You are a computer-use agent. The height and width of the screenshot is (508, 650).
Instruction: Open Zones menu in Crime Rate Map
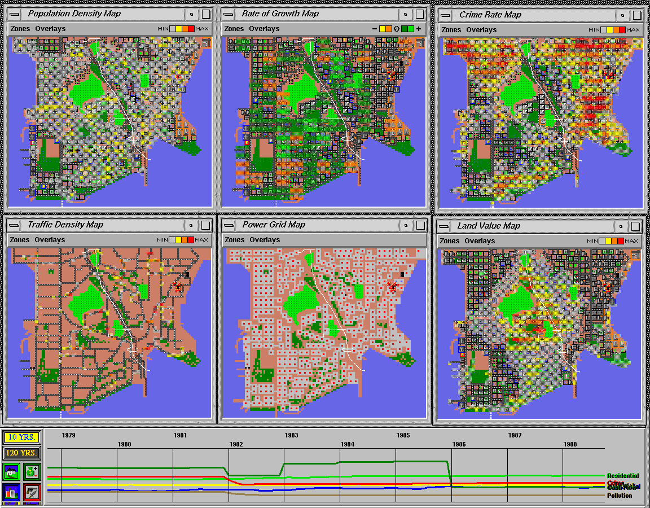451,30
